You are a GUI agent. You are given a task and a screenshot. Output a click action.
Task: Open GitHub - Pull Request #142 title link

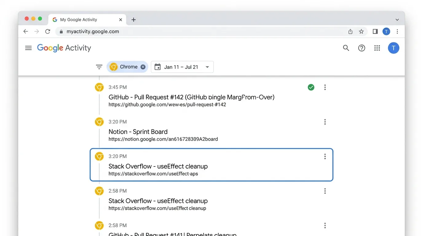192,97
